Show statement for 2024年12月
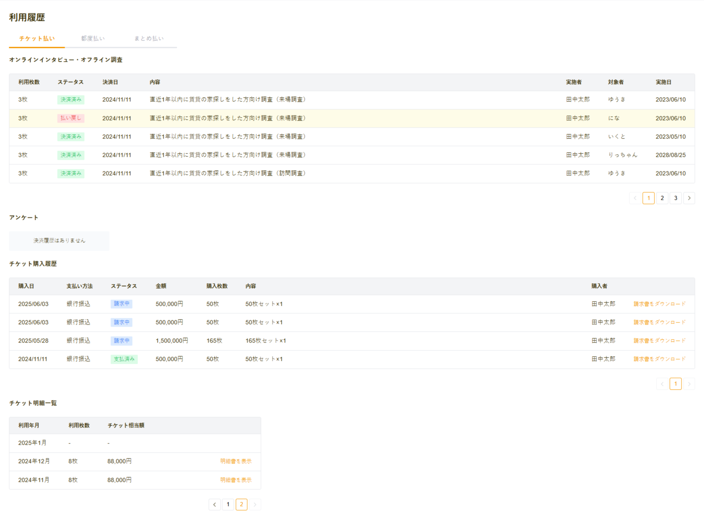This screenshot has width=704, height=524. pyautogui.click(x=236, y=461)
